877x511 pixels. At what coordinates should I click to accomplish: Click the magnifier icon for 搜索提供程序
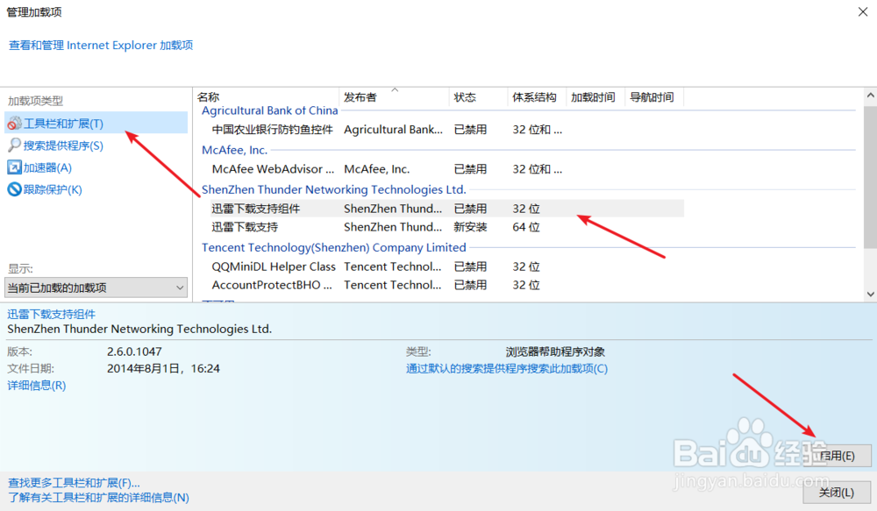[x=15, y=145]
